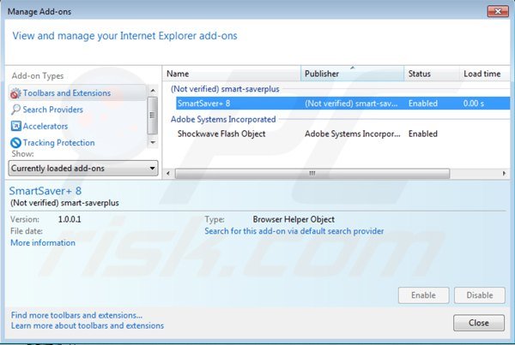Select Tracking Protection add-on type
The width and height of the screenshot is (515, 345).
(x=58, y=143)
